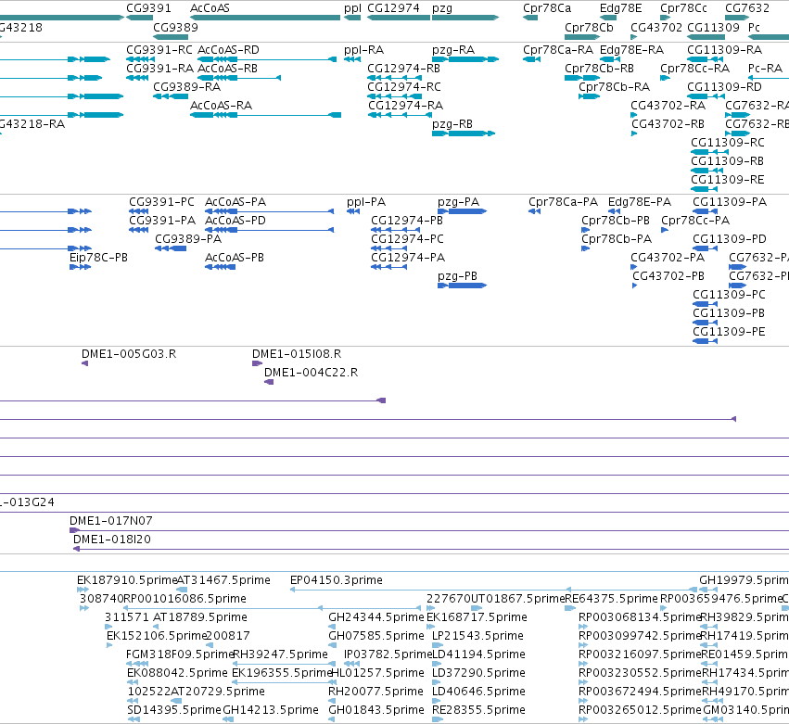Image resolution: width=789 pixels, height=724 pixels.
Task: Click the Edg78E-PA protein label
Action: 640,202
